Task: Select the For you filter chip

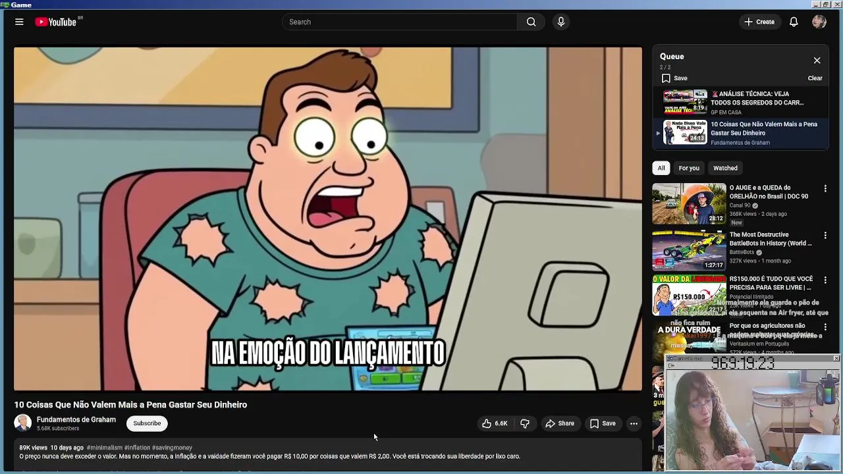Action: 689,168
